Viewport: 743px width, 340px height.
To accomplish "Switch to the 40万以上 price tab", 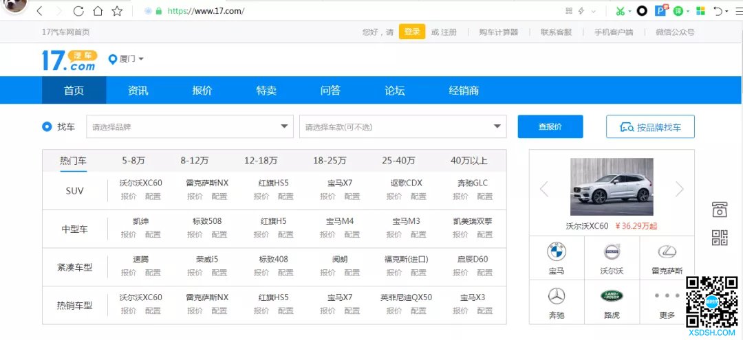I will click(469, 161).
